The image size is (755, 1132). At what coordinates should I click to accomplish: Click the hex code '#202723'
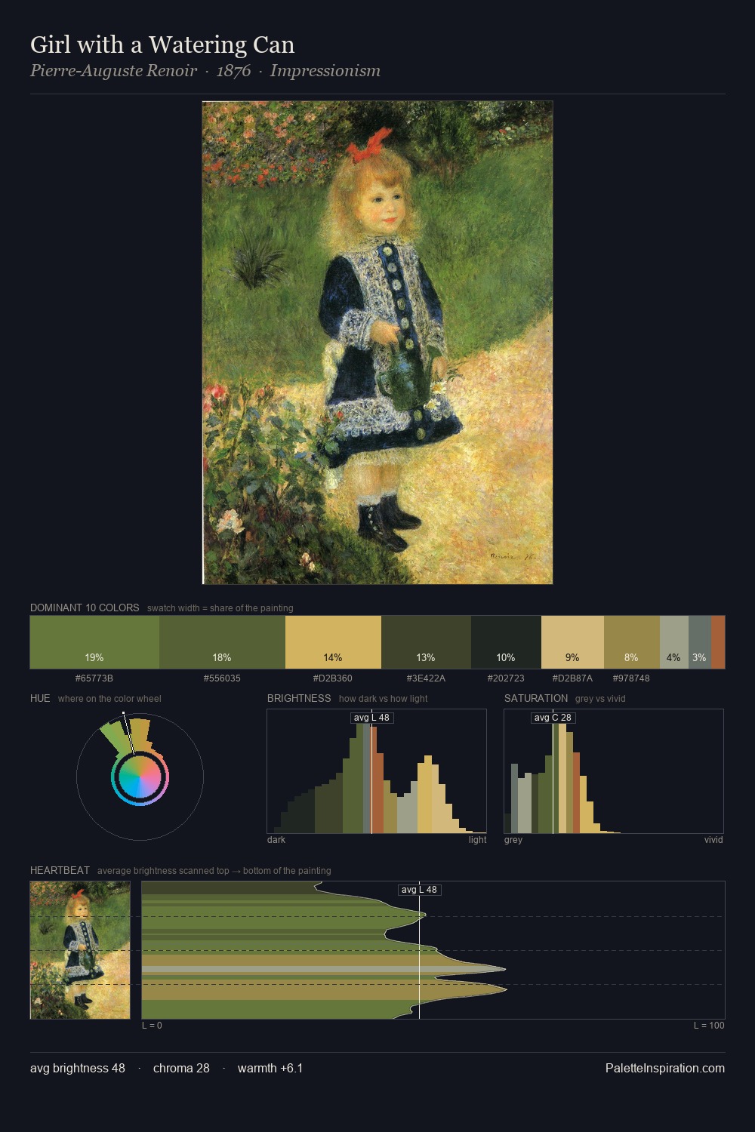(x=506, y=678)
